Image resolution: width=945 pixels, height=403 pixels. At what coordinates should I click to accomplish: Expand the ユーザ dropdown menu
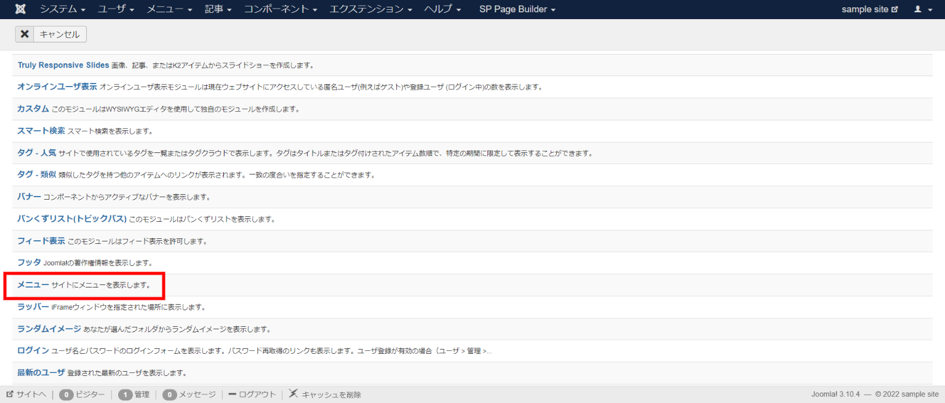point(116,9)
